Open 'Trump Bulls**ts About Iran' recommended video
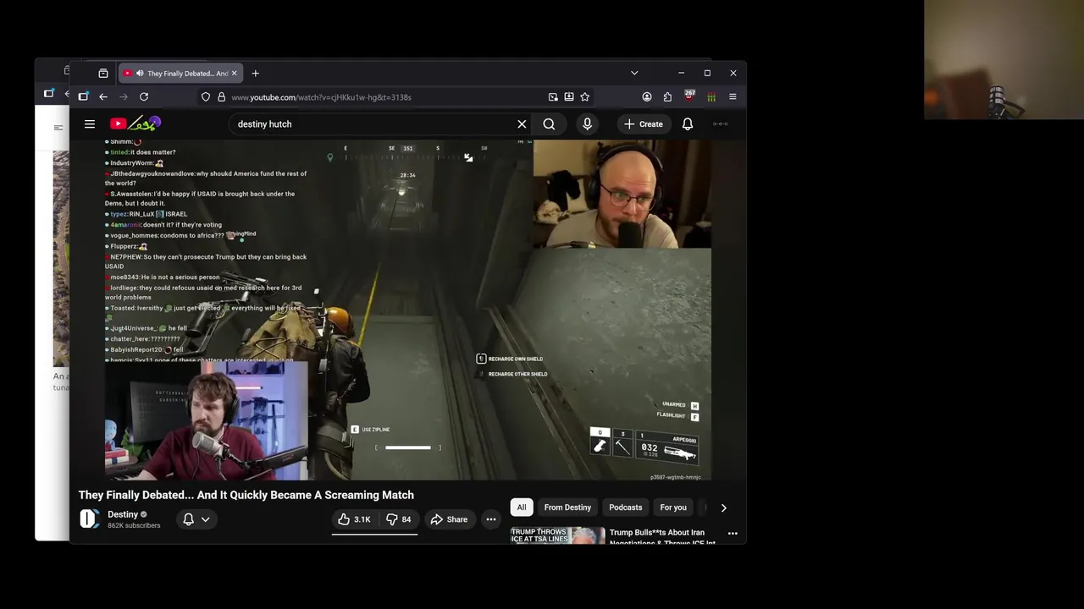The height and width of the screenshot is (609, 1084). pos(662,538)
